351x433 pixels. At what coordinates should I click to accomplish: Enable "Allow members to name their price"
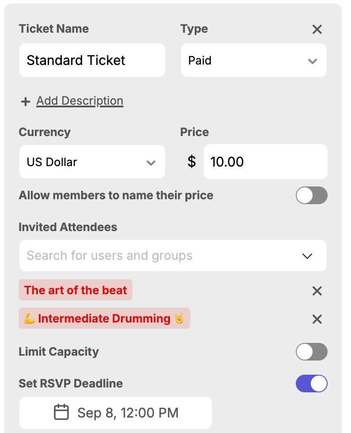(311, 195)
